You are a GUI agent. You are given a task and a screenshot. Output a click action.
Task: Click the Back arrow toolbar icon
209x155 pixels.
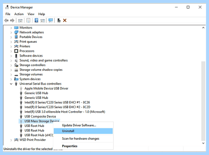pyautogui.click(x=6, y=21)
